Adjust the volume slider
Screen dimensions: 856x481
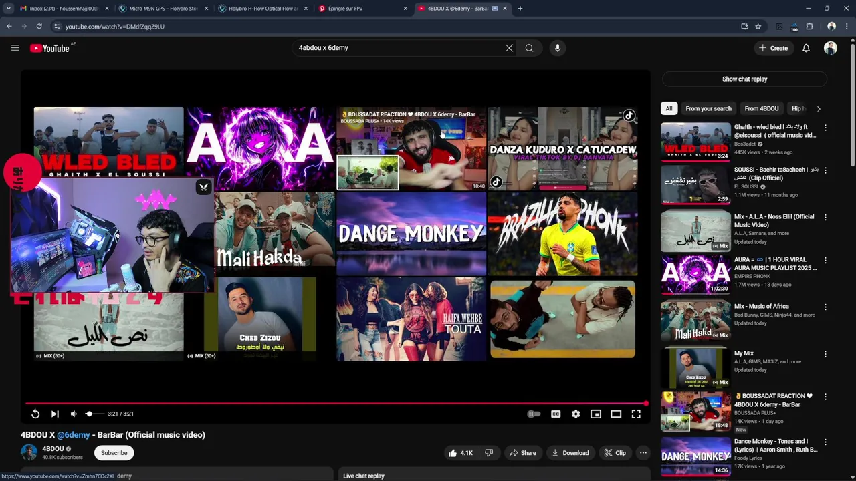94,414
